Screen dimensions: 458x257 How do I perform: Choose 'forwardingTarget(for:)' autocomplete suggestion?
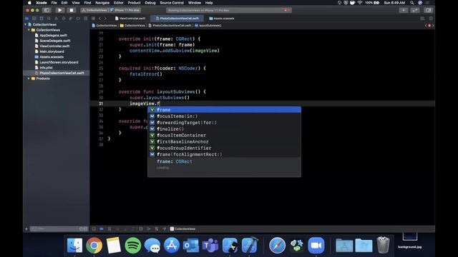(x=224, y=123)
